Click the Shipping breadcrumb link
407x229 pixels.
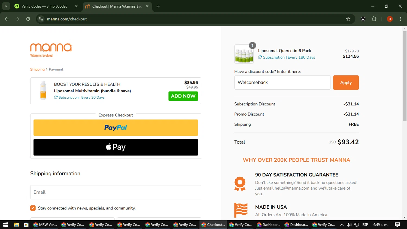point(37,69)
